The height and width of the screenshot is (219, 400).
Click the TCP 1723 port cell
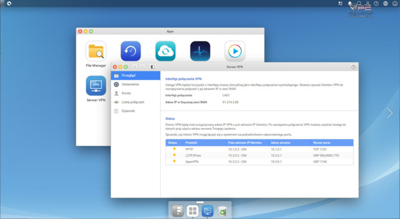(320, 149)
